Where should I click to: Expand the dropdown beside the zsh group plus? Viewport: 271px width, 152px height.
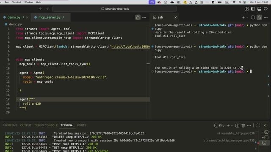pyautogui.click(x=247, y=17)
